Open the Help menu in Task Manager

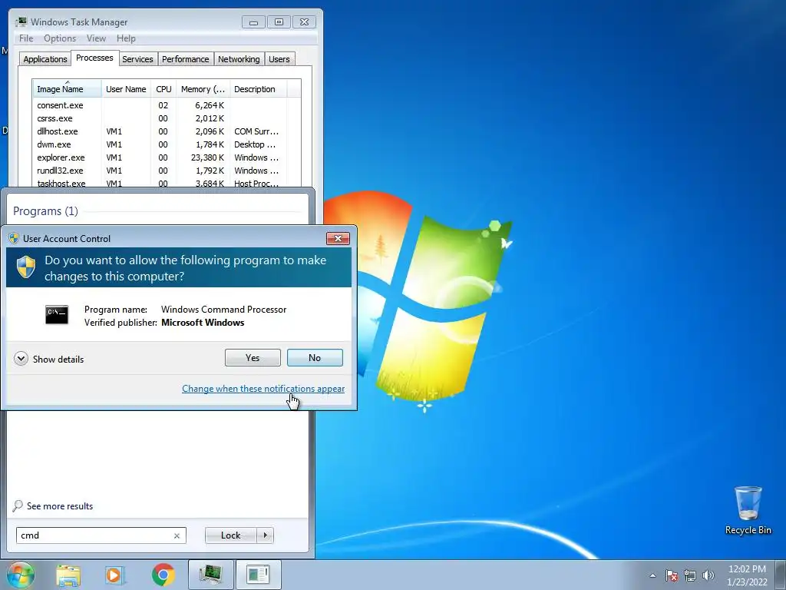pyautogui.click(x=126, y=38)
